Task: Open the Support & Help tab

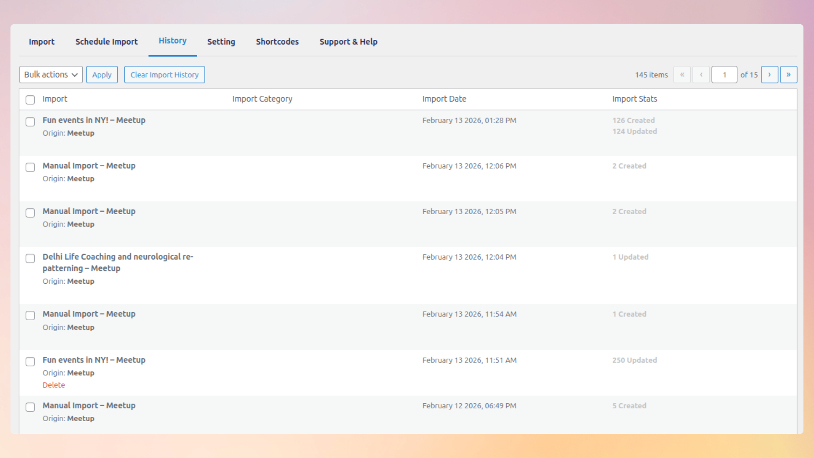Action: [348, 42]
